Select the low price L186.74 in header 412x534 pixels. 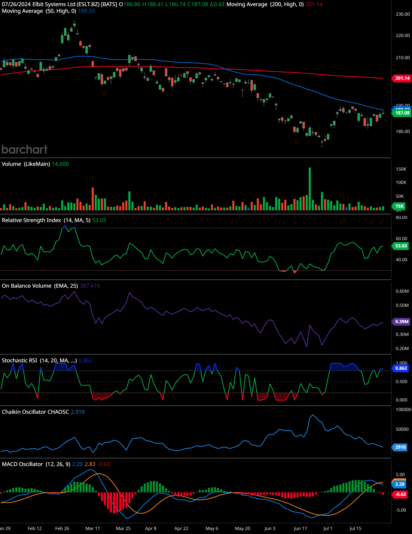(175, 4)
